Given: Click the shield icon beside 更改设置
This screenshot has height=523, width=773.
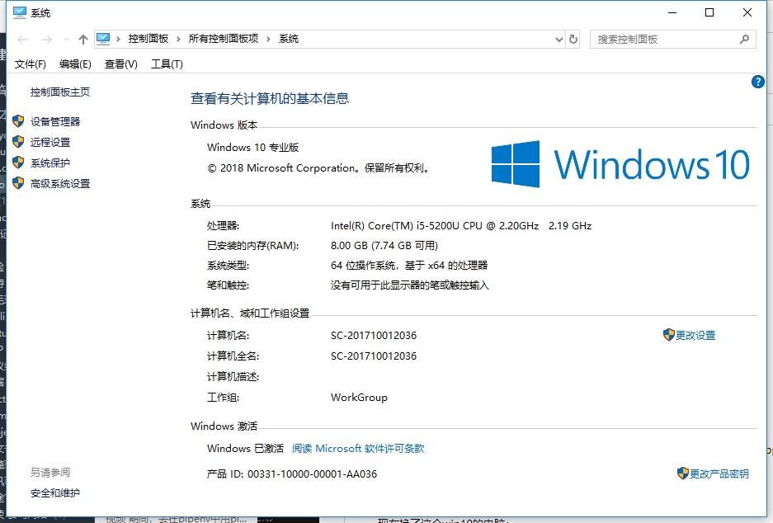Looking at the screenshot, I should click(668, 335).
